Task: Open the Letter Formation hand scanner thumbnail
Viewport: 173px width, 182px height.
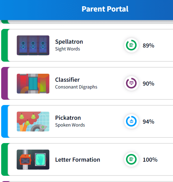Action: [x=33, y=160]
